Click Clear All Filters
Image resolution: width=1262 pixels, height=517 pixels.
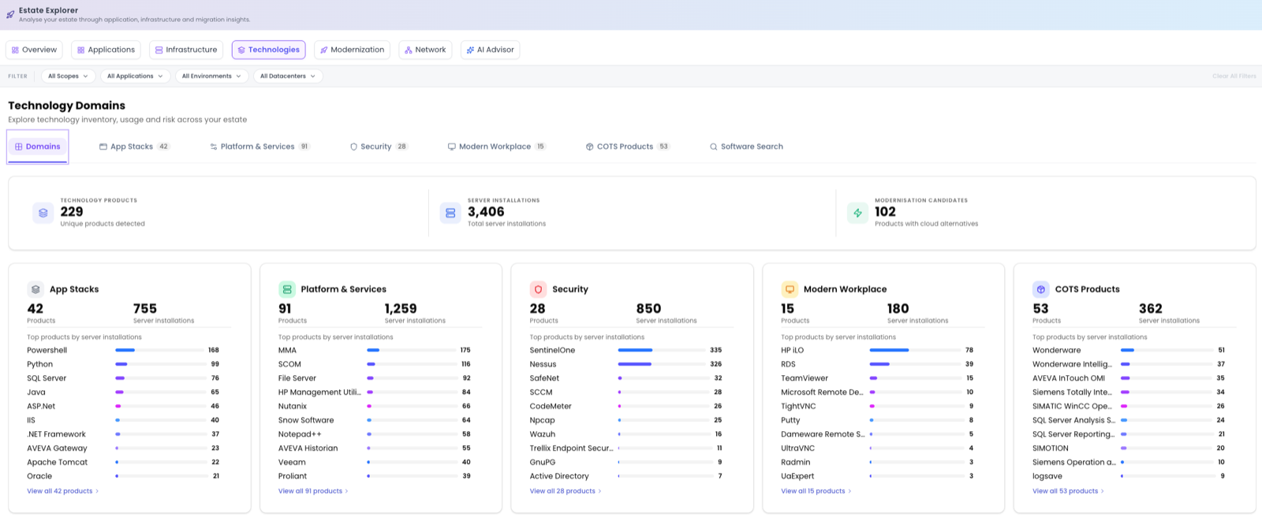pos(1234,76)
